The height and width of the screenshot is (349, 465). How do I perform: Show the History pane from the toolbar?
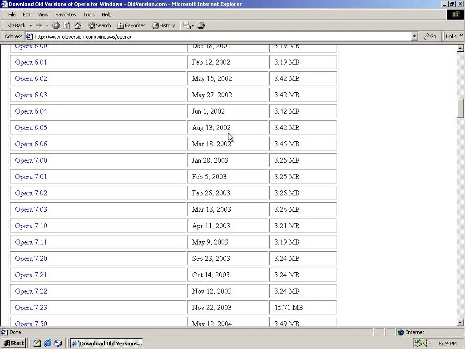point(163,25)
